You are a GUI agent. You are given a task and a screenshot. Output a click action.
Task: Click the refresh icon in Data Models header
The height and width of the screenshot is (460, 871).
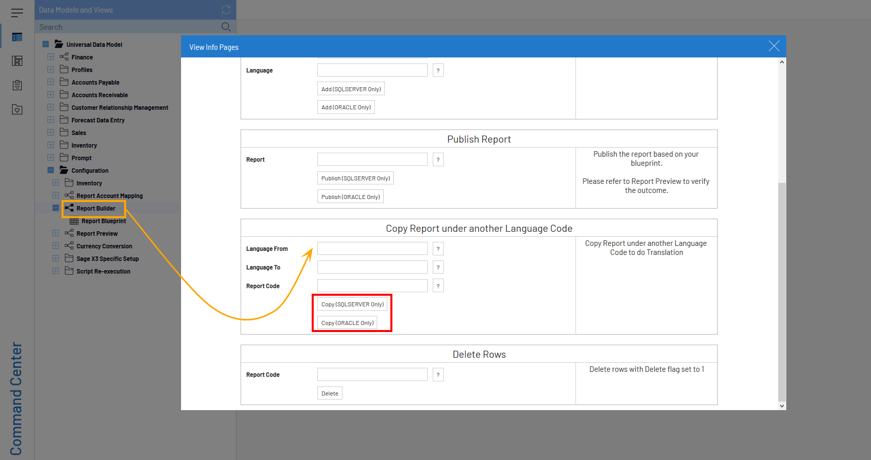[226, 10]
